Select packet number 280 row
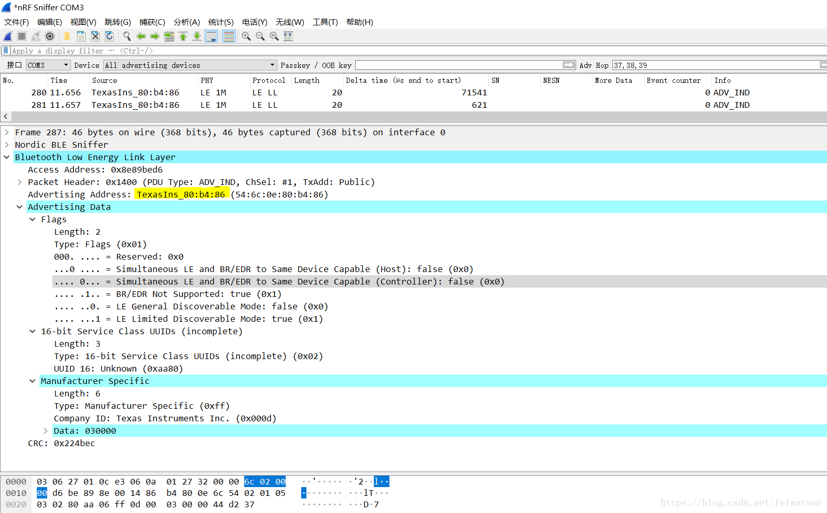 pyautogui.click(x=413, y=92)
